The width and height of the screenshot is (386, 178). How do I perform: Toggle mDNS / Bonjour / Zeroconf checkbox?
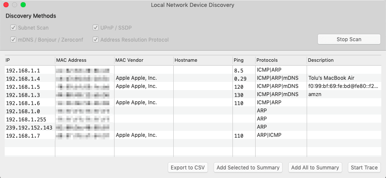tap(13, 40)
